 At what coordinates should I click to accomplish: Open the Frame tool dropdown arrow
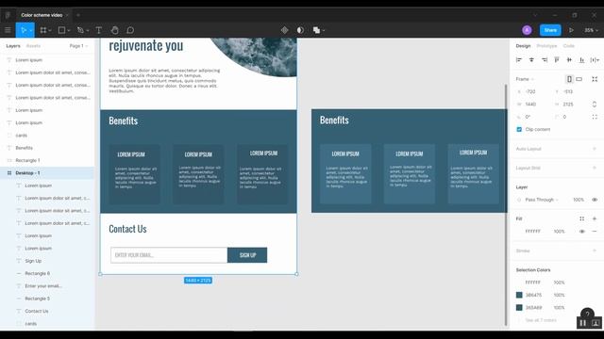coord(50,30)
